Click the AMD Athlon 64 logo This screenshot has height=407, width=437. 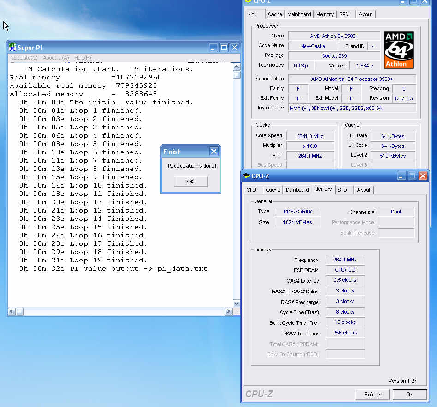click(399, 50)
